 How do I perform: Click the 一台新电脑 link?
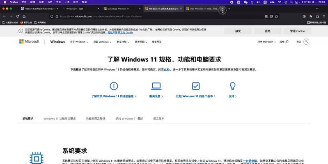click(x=250, y=161)
